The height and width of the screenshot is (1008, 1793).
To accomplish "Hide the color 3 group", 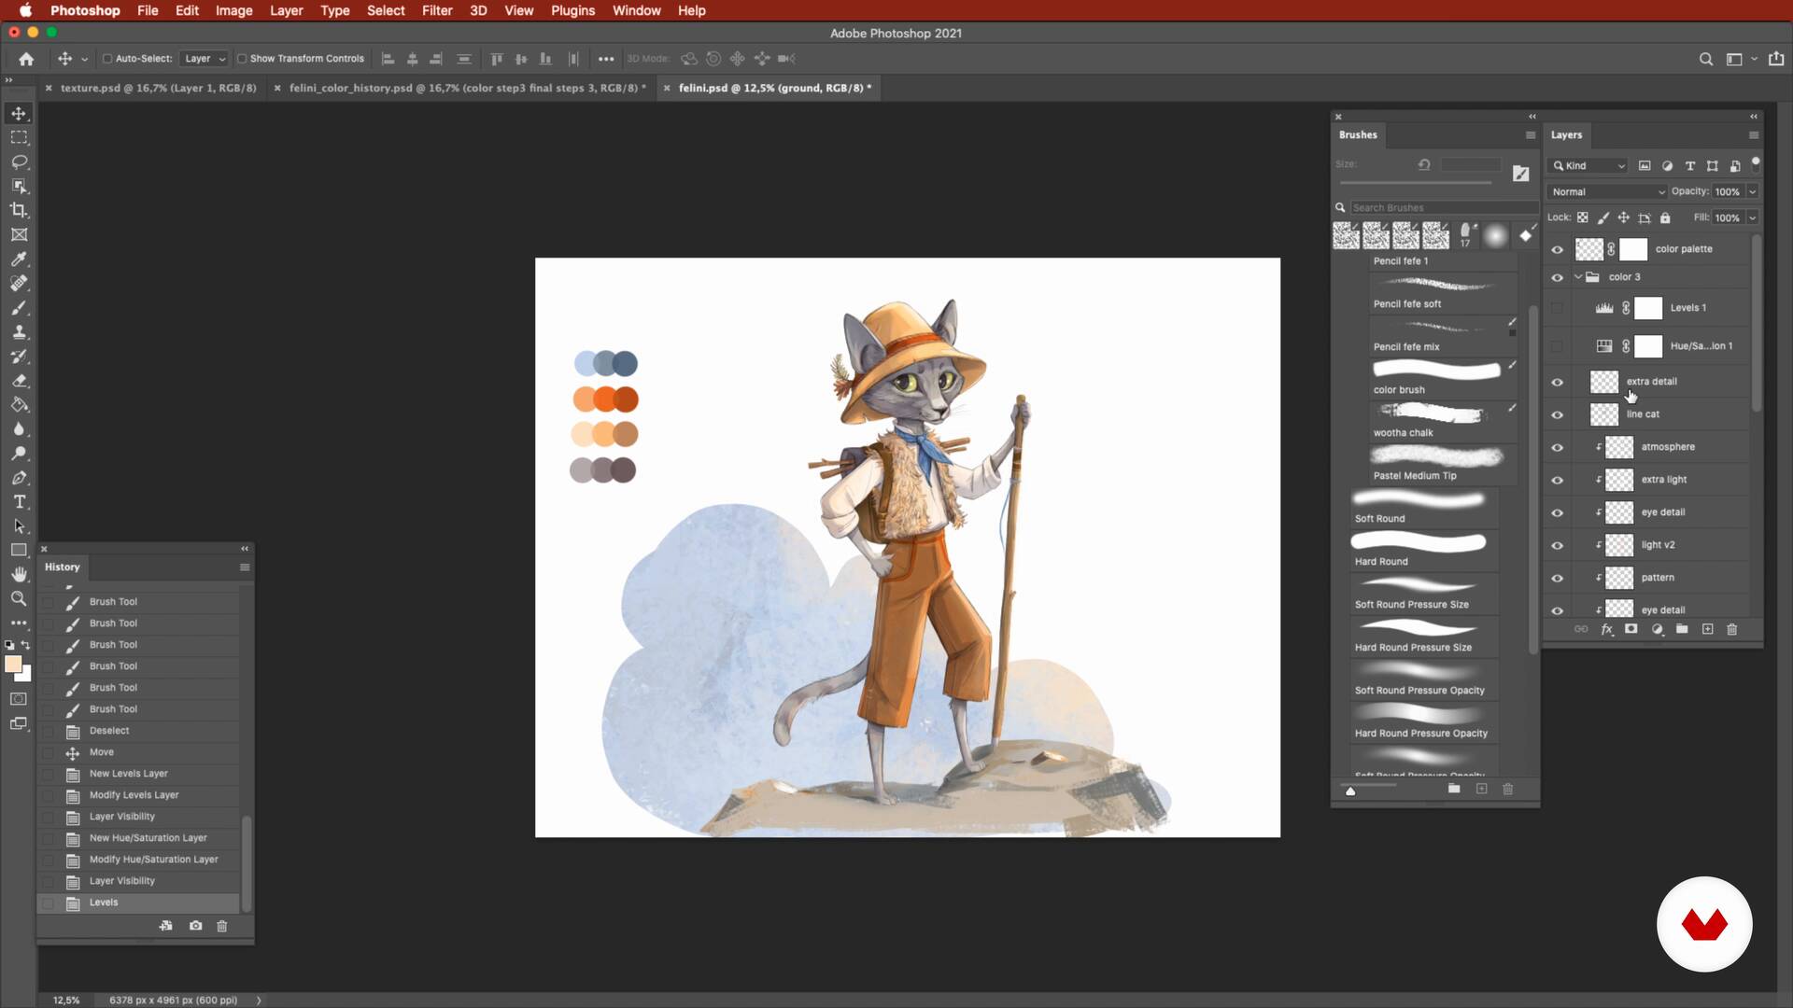I will 1557,277.
